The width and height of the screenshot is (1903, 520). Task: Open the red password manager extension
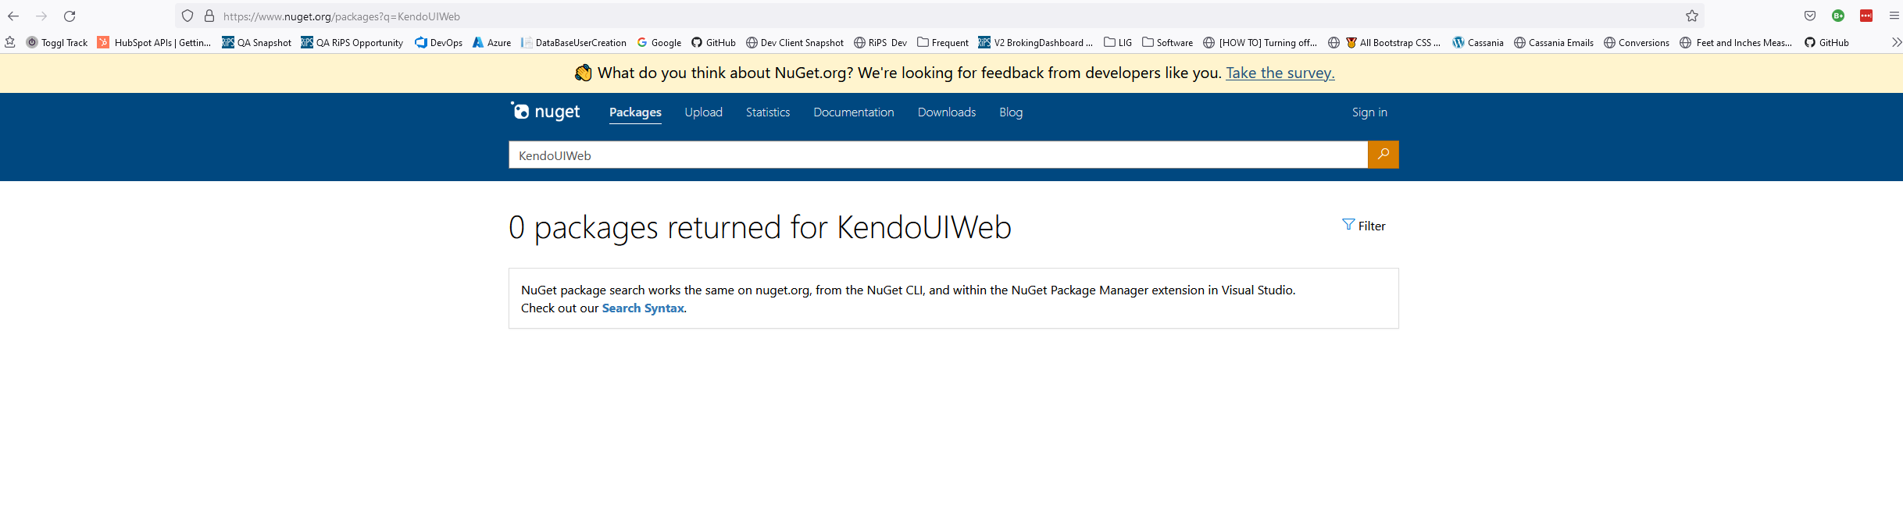pos(1866,16)
